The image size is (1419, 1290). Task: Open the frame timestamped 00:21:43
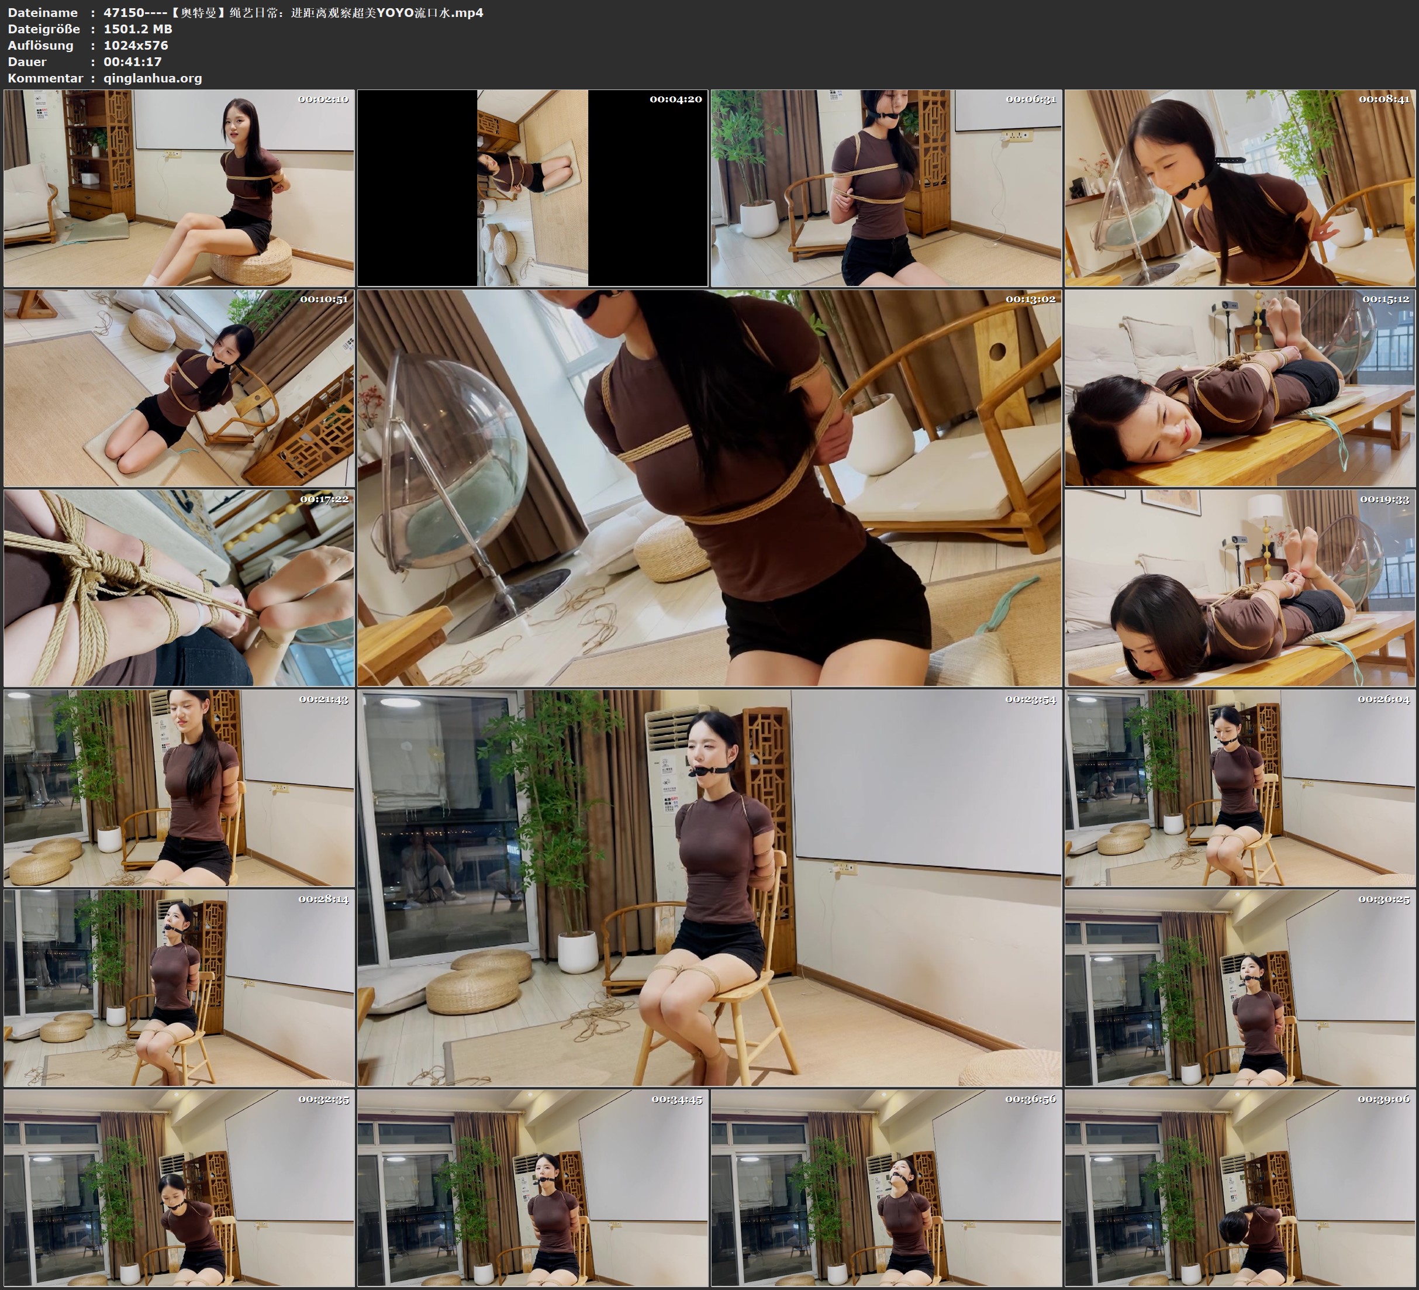coord(179,788)
